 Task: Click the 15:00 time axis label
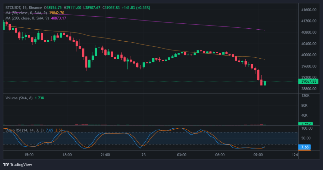pos(29,155)
